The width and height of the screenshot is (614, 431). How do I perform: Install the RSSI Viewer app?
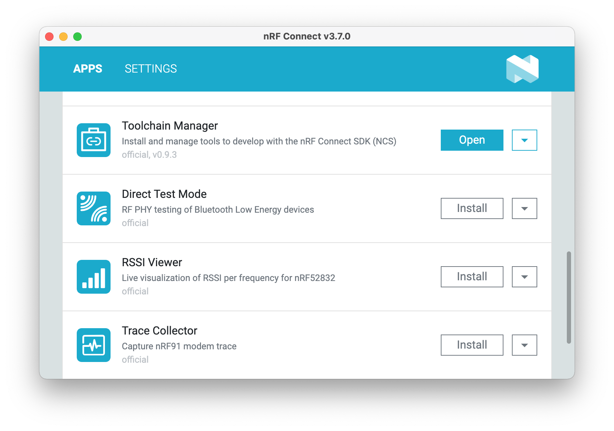(472, 277)
